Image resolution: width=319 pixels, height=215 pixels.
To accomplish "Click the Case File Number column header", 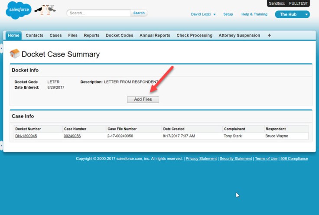I will point(122,129).
